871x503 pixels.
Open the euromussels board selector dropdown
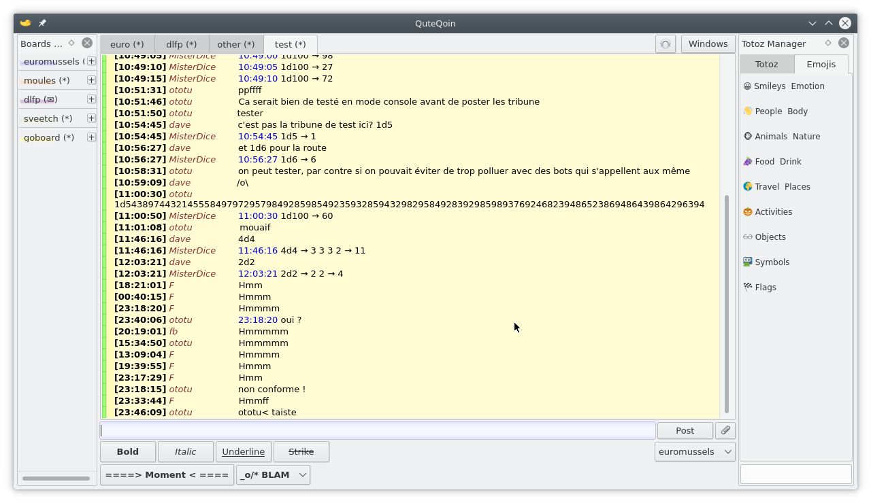point(695,452)
